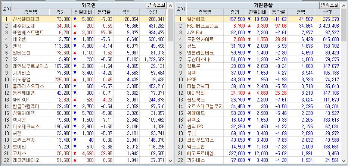Click scroll up arrow of 기관종합 table
This screenshot has height=166, width=348.
pos(344,6)
